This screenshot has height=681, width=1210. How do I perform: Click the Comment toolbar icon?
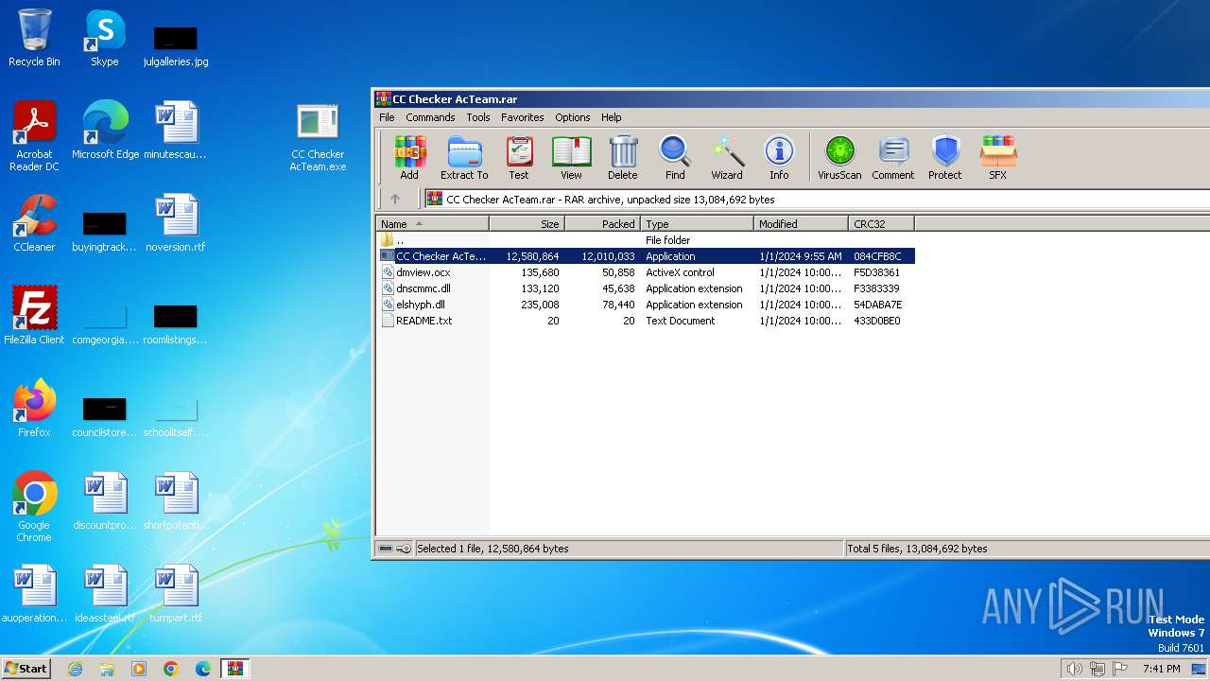pos(893,157)
